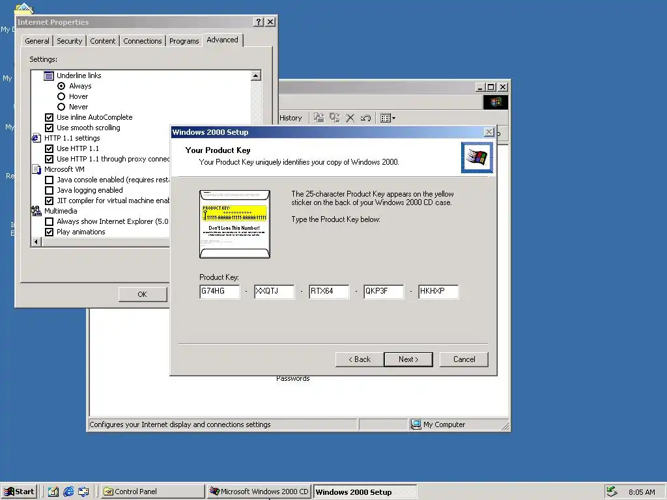Click the product key sticker illustration
This screenshot has height=500, width=667.
[x=234, y=224]
